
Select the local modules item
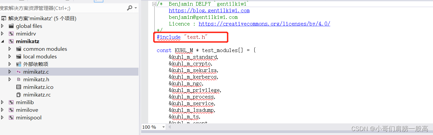tap(40, 57)
